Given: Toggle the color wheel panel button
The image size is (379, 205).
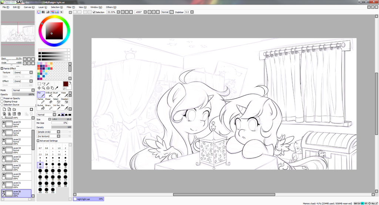Looking at the screenshot, I should click(39, 12).
